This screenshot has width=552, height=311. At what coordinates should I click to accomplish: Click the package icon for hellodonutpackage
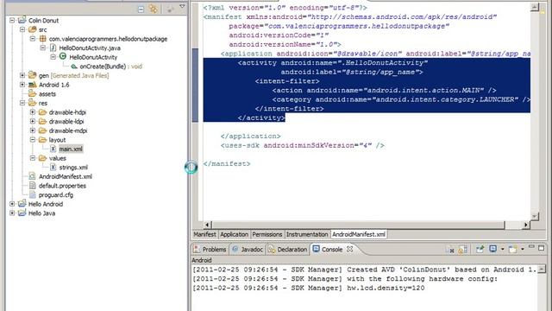click(x=42, y=39)
